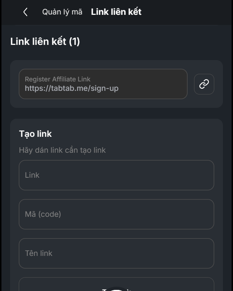The width and height of the screenshot is (233, 291).
Task: Select the Link liên kết header title
Action: point(116,12)
